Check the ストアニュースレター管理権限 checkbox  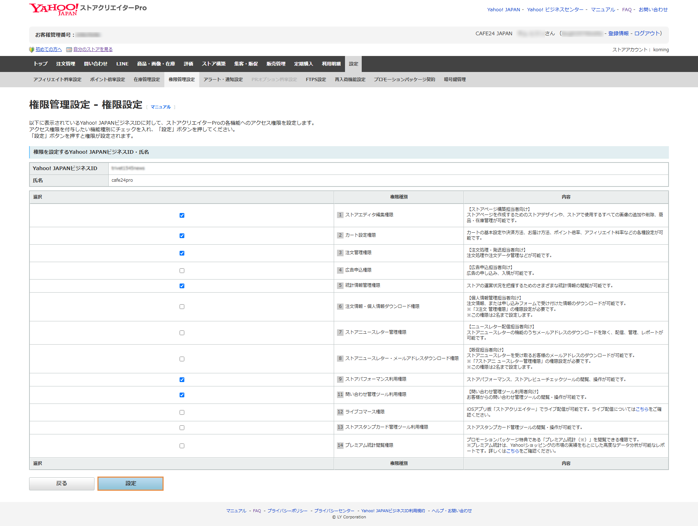coord(182,333)
